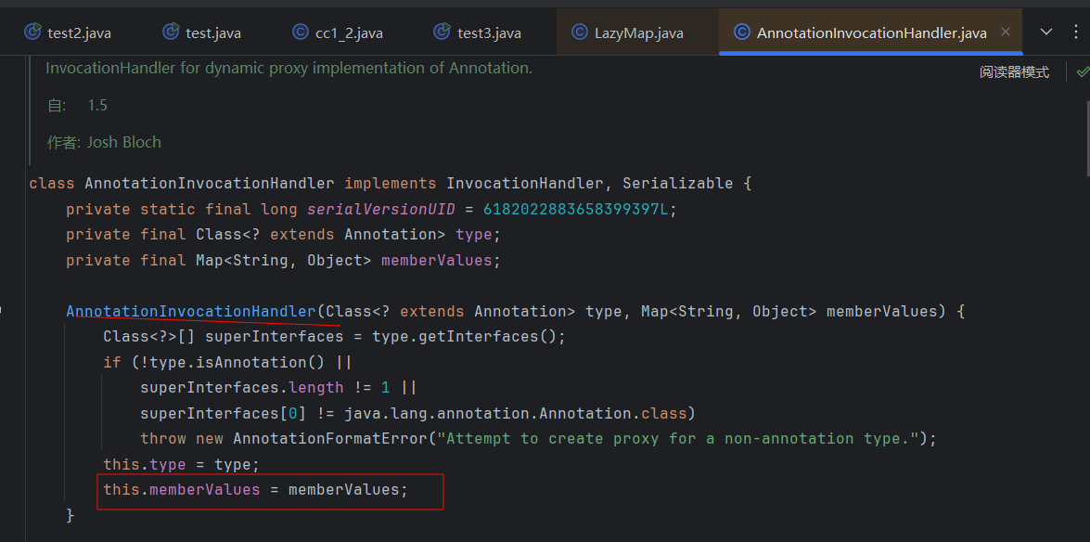Open the editor tabs three-dot options menu
This screenshot has width=1090, height=542.
pyautogui.click(x=1076, y=32)
